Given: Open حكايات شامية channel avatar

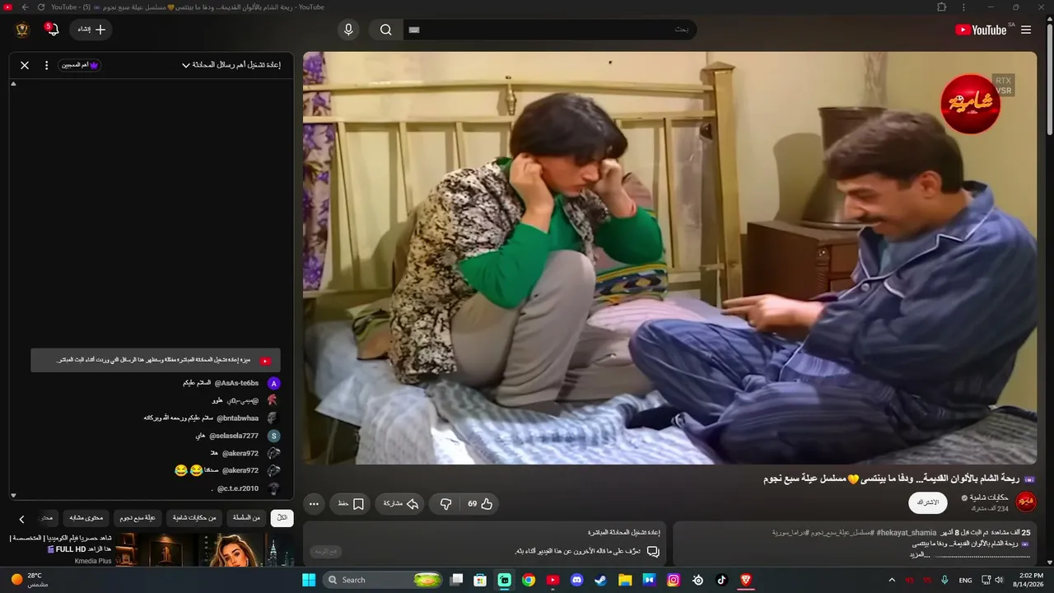Looking at the screenshot, I should coord(1026,502).
